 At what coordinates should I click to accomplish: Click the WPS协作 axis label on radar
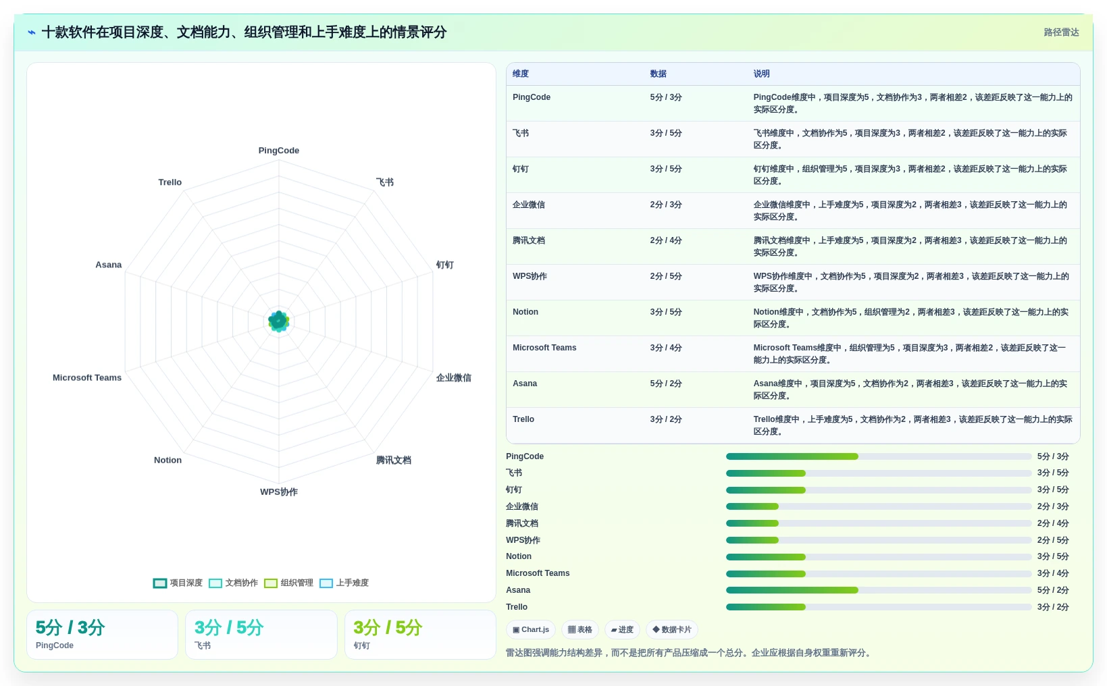click(279, 492)
